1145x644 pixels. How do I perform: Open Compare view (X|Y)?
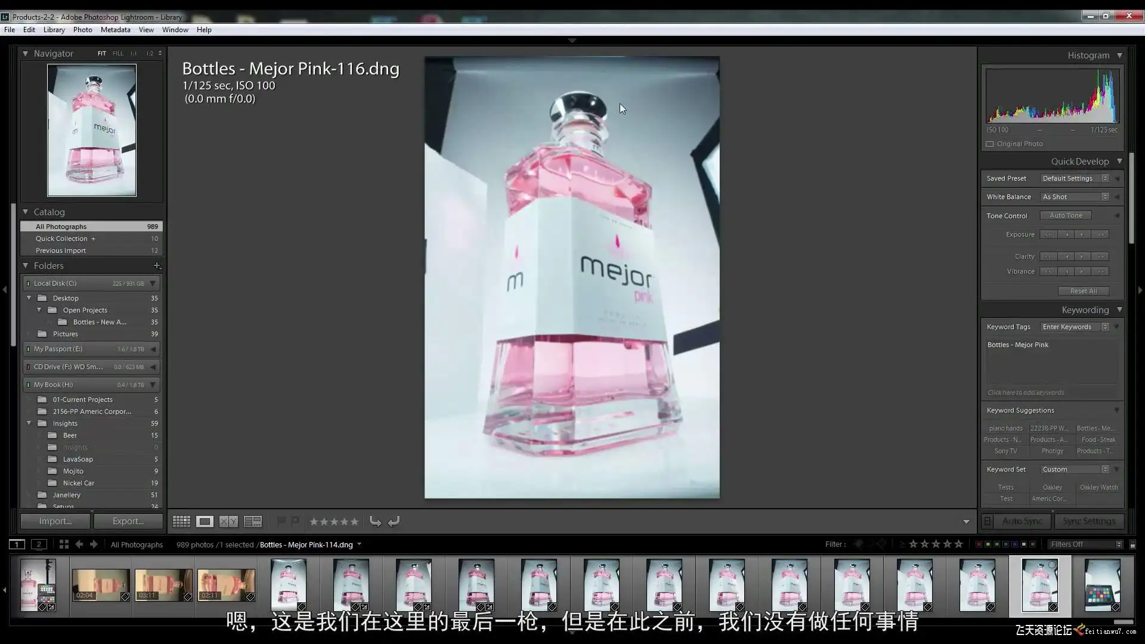228,522
